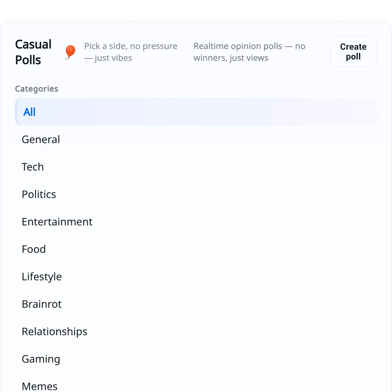Click the orange balloon icon
Screen dimensions: 392x392
(70, 52)
